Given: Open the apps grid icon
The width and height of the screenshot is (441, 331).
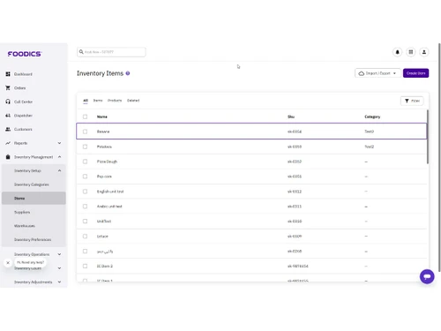Looking at the screenshot, I should [411, 52].
